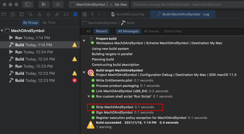Select the All Messages filter
Screen dimensions: 244x134
click(x=128, y=31)
